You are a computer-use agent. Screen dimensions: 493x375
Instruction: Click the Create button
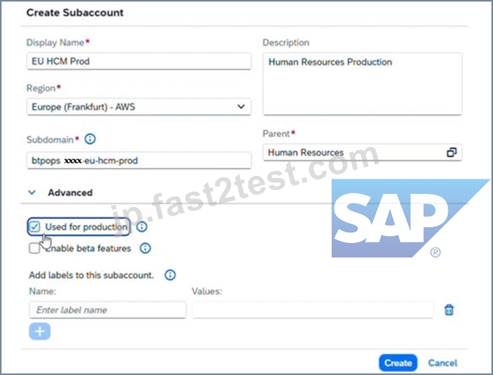click(398, 363)
